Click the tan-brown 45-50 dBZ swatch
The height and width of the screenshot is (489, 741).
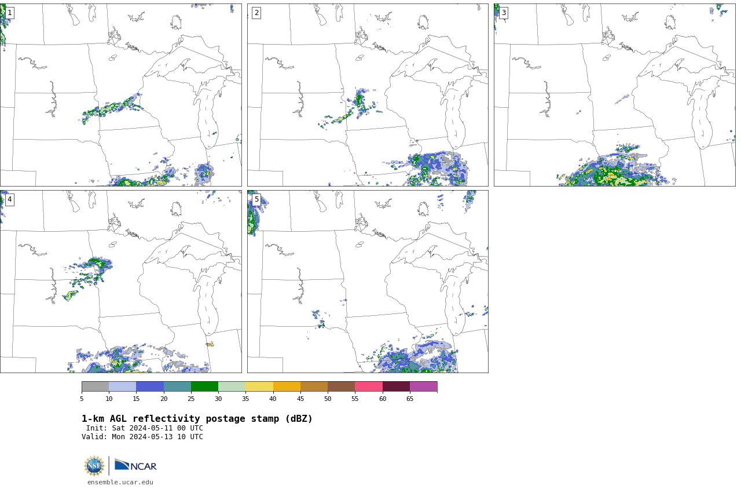click(x=314, y=386)
